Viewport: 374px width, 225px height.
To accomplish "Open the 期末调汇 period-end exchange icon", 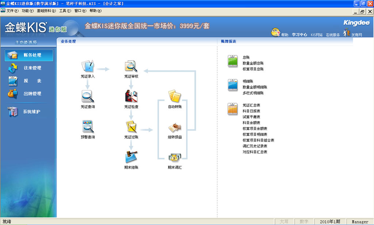I will (x=175, y=158).
